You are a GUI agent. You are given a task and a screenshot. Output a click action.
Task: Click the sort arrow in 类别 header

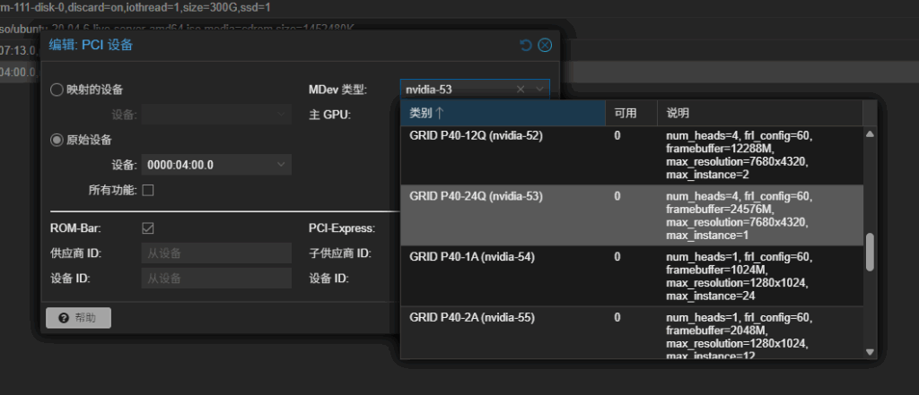pyautogui.click(x=440, y=113)
